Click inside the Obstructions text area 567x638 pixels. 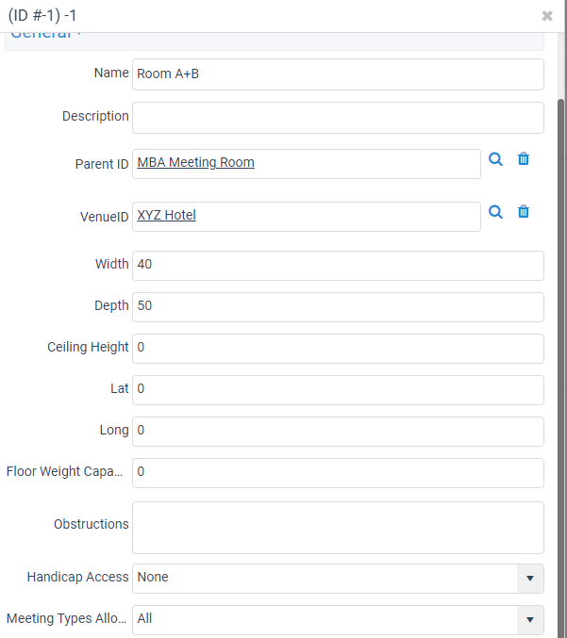338,528
